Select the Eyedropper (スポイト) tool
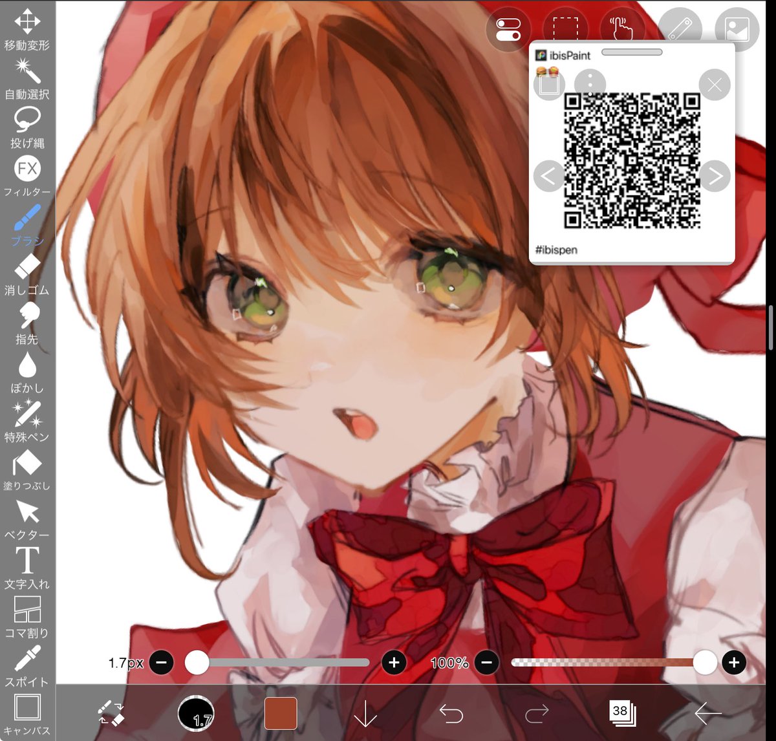776x741 pixels. (x=27, y=666)
